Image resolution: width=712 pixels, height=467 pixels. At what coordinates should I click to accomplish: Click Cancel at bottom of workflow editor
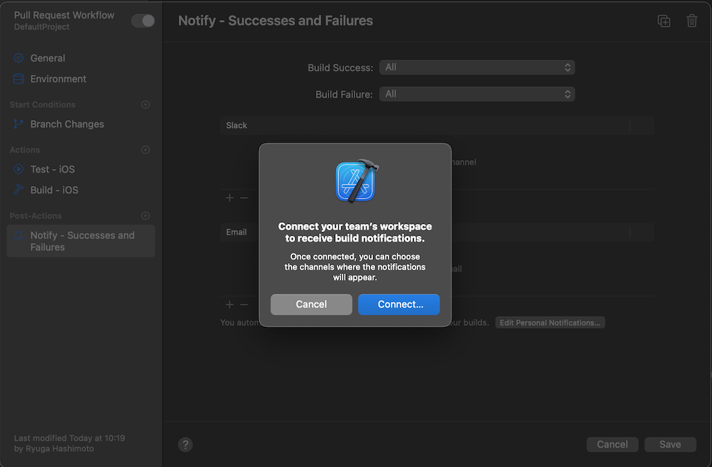click(613, 445)
